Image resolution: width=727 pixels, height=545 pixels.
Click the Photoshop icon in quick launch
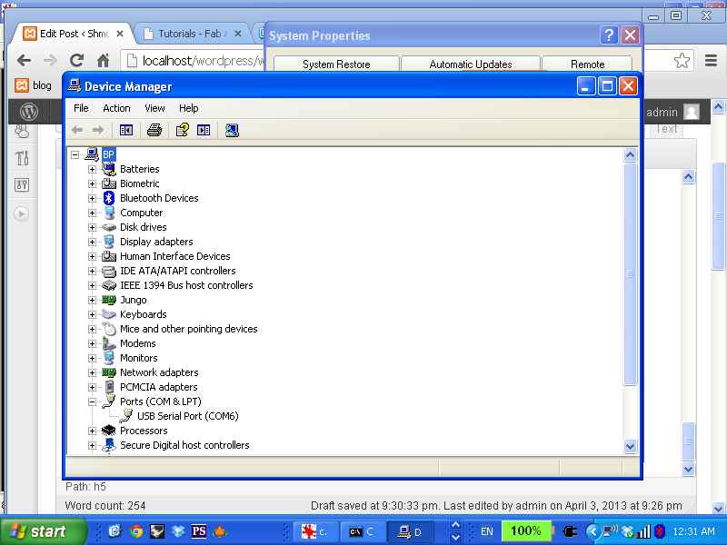click(x=199, y=531)
